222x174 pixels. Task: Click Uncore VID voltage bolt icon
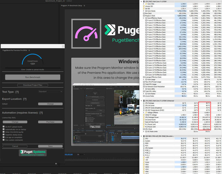(x=144, y=6)
